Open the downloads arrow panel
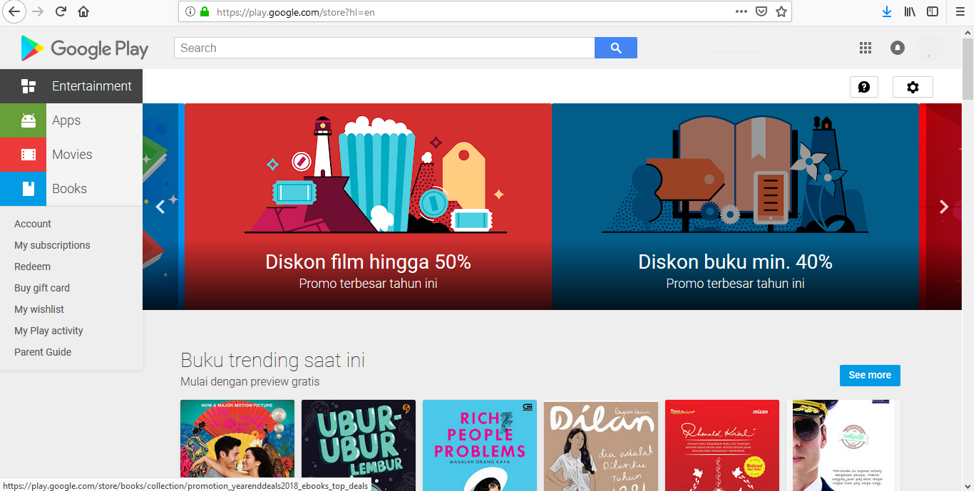 point(887,11)
